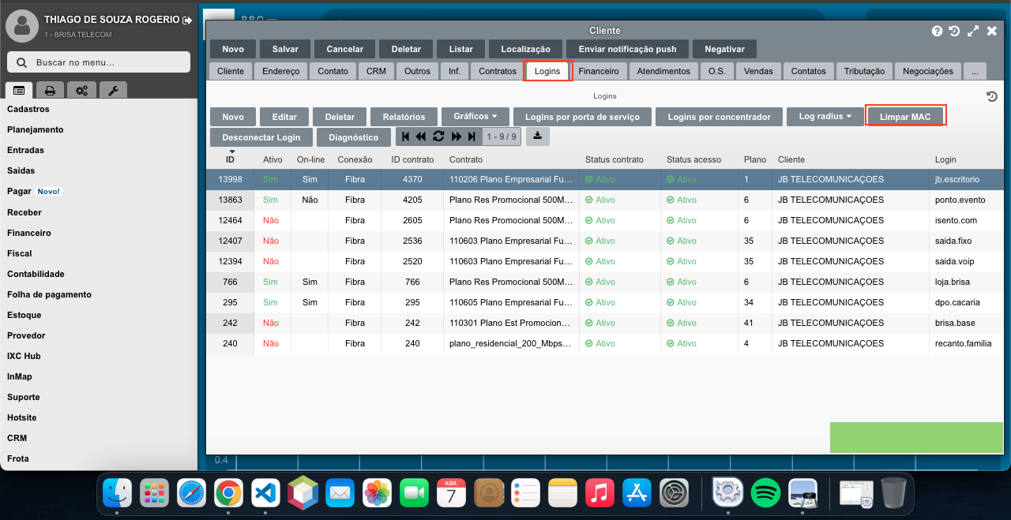Open the Contratos tab
Screen dimensions: 1011x520
click(497, 71)
